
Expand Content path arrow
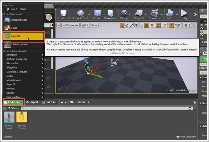point(89,102)
